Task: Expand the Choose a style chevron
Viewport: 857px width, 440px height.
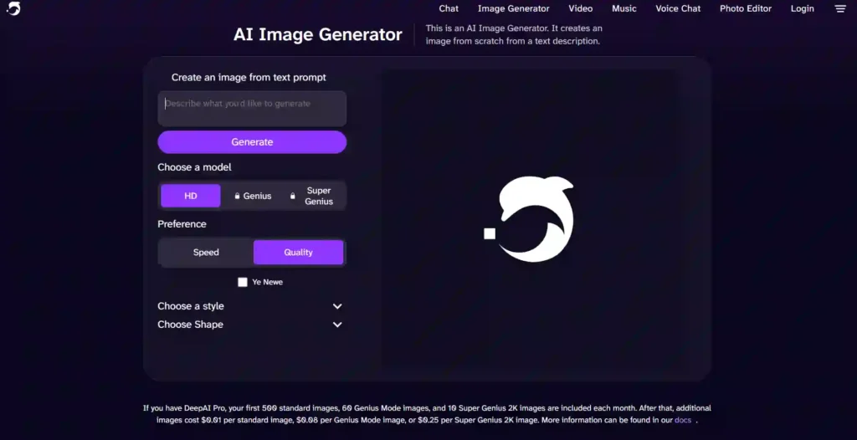Action: coord(337,307)
